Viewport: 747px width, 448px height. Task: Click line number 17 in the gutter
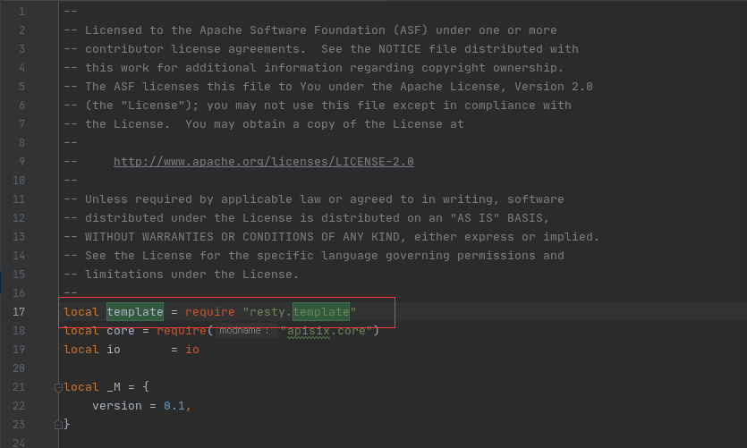(x=19, y=312)
